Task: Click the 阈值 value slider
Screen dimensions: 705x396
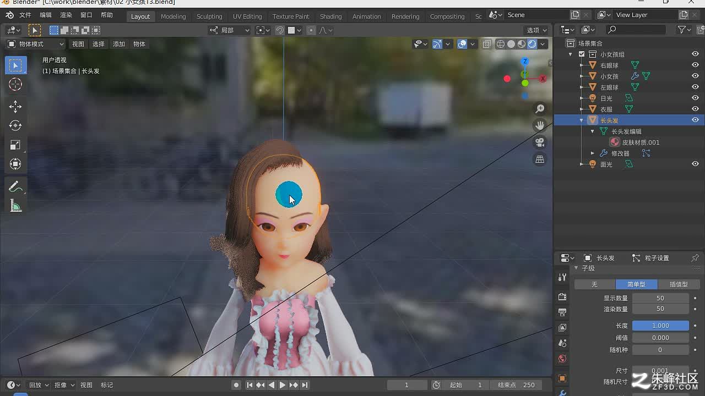Action: (x=660, y=338)
